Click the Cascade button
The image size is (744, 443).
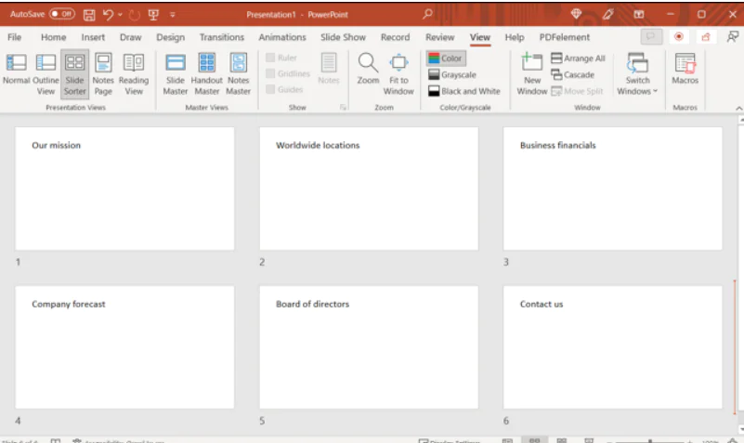573,74
